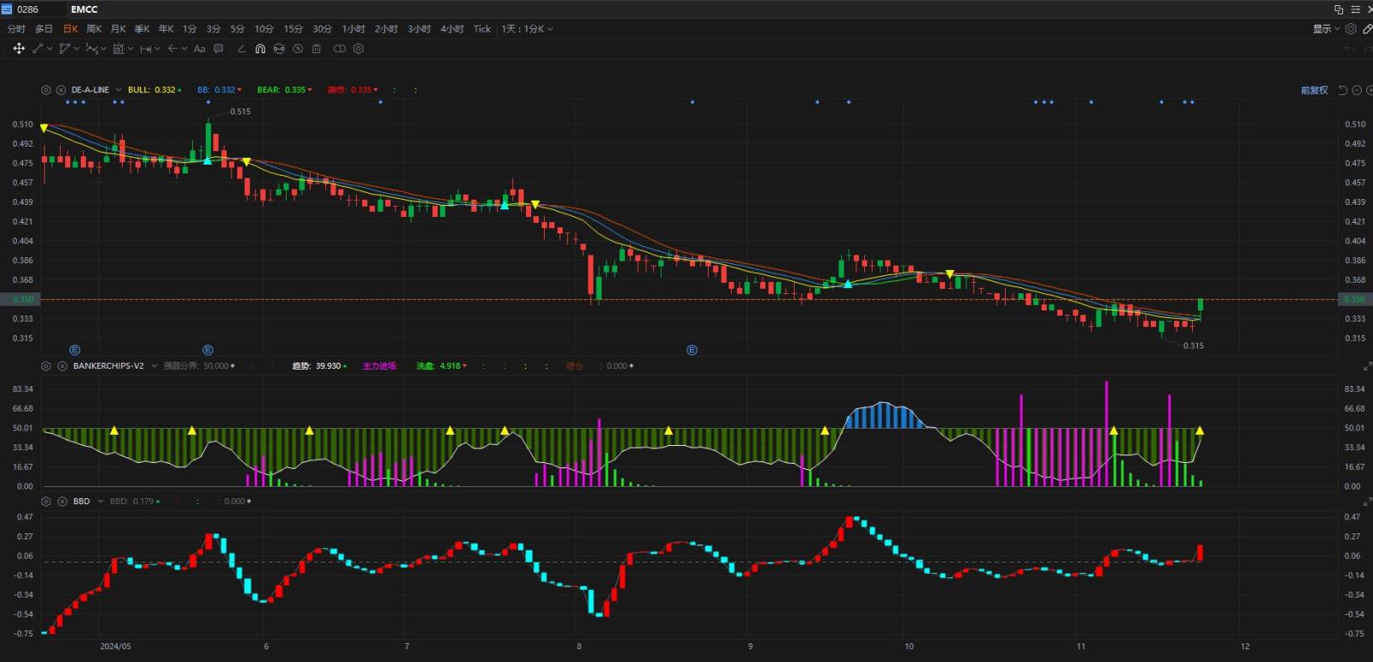1373x662 pixels.
Task: Open chart settings gear beside 显示
Action: click(1351, 29)
